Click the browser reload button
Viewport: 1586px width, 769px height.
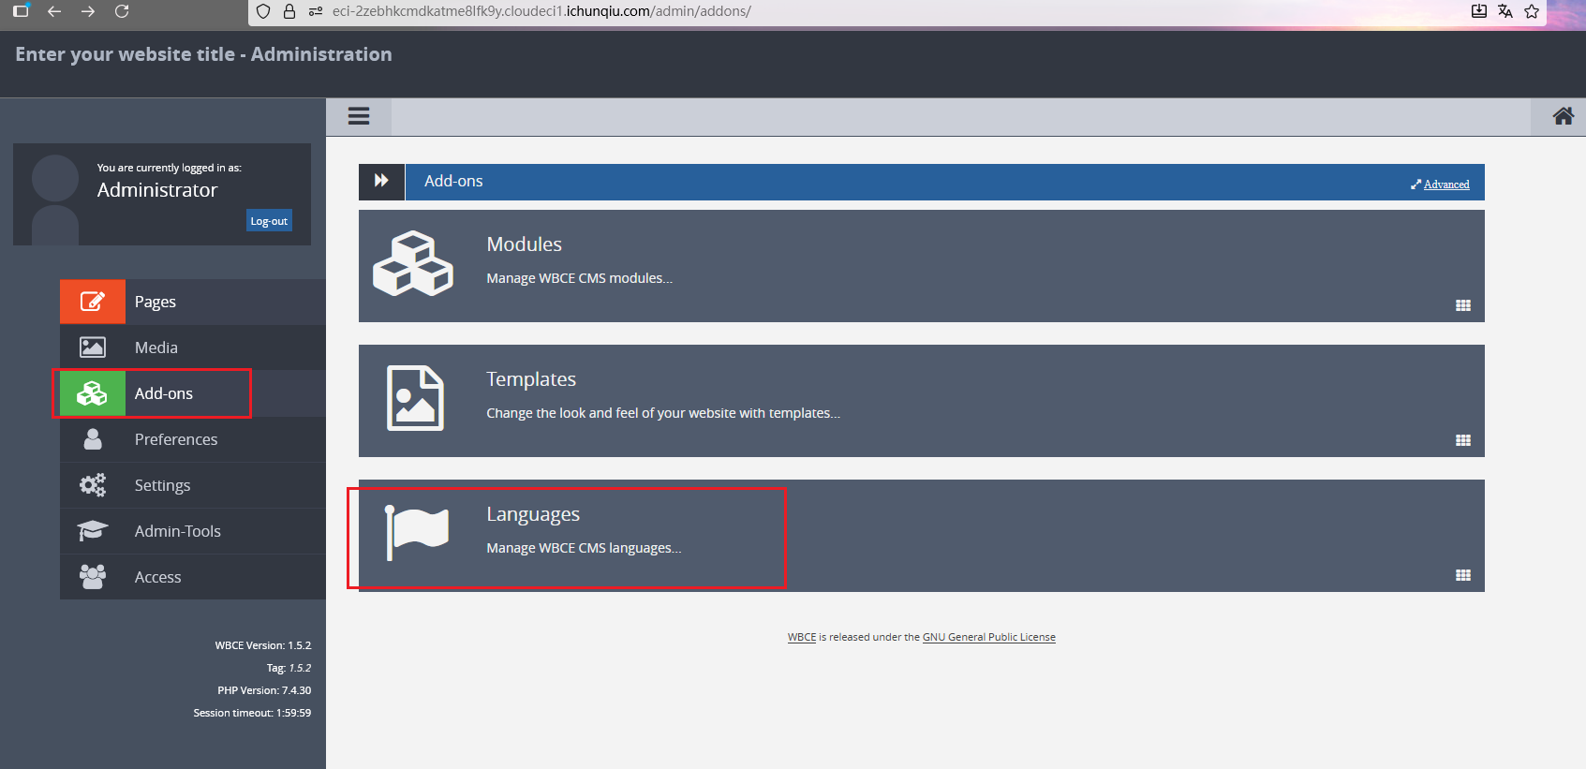point(122,11)
